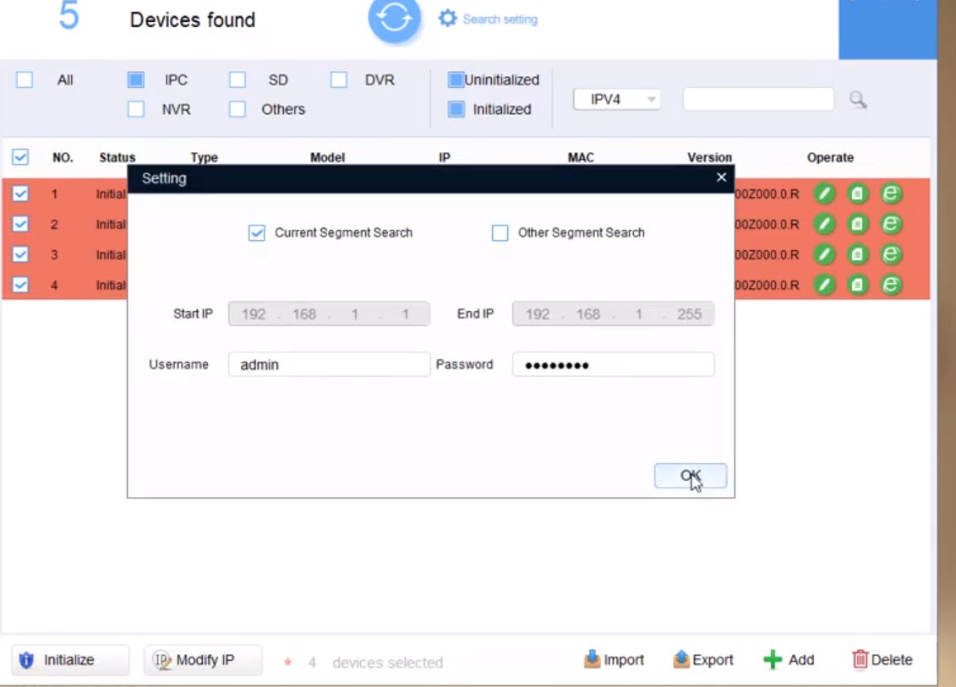956x687 pixels.
Task: Uncheck Current Segment Search checkbox
Action: (257, 232)
